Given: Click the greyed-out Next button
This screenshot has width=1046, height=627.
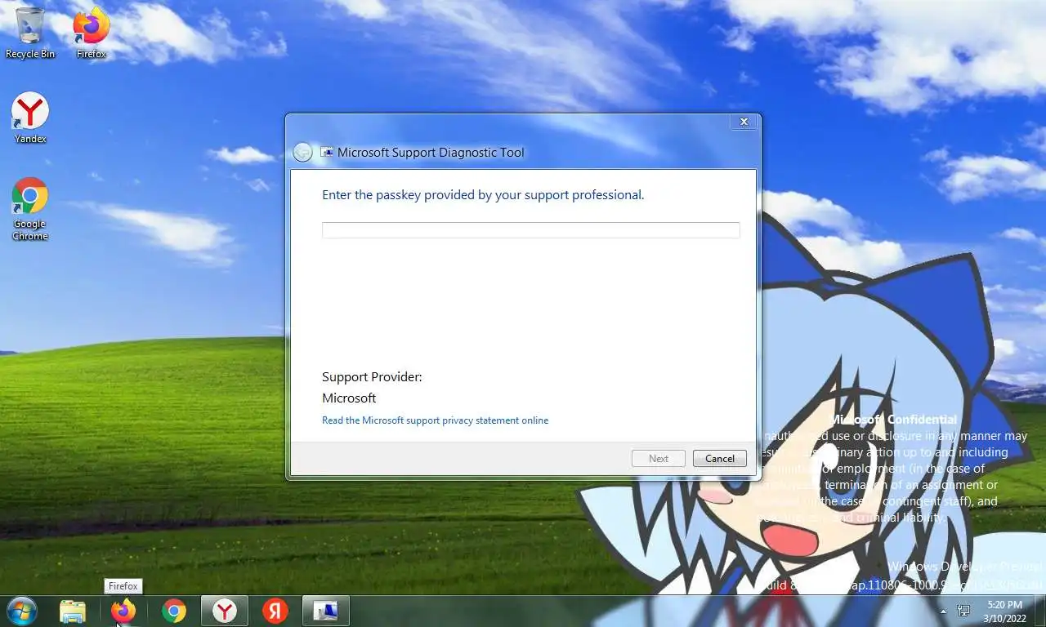Looking at the screenshot, I should coord(659,458).
